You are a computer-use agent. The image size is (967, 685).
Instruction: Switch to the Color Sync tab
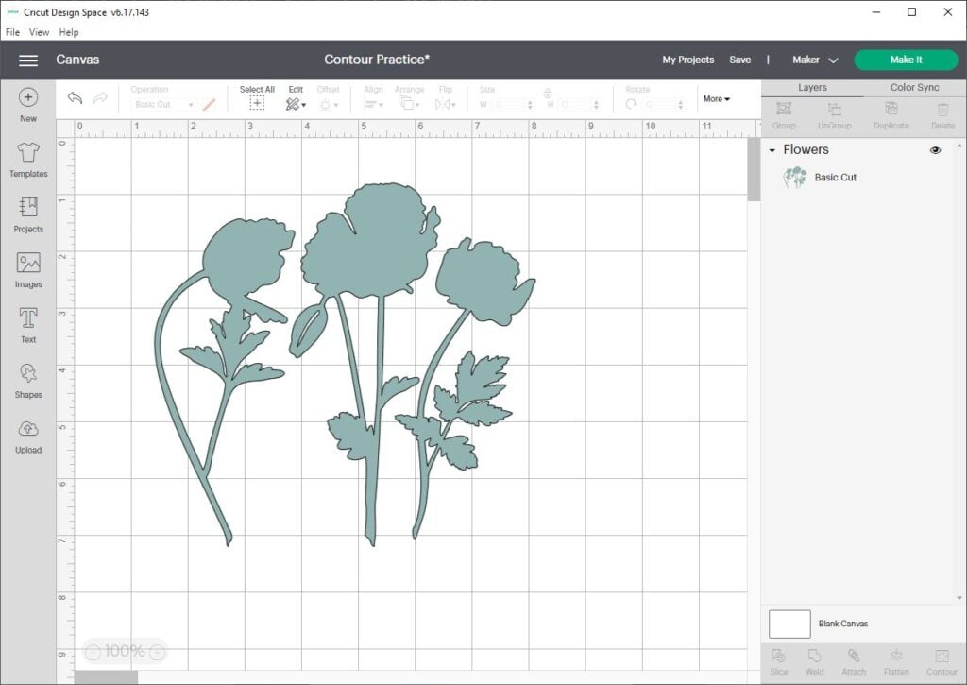pos(914,88)
